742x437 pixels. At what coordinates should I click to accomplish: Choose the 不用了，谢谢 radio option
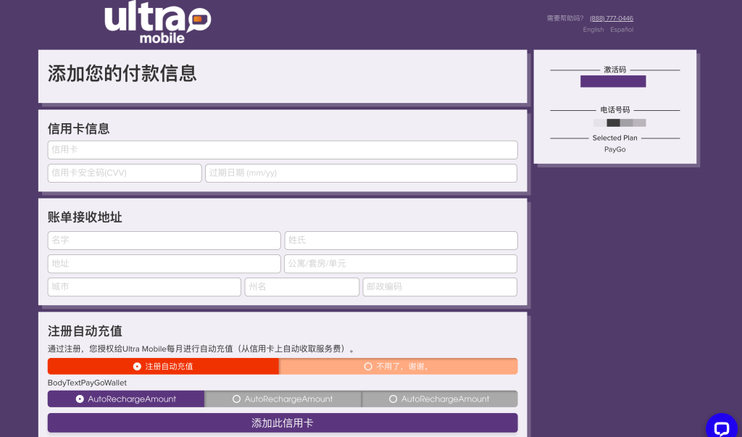[x=399, y=367]
